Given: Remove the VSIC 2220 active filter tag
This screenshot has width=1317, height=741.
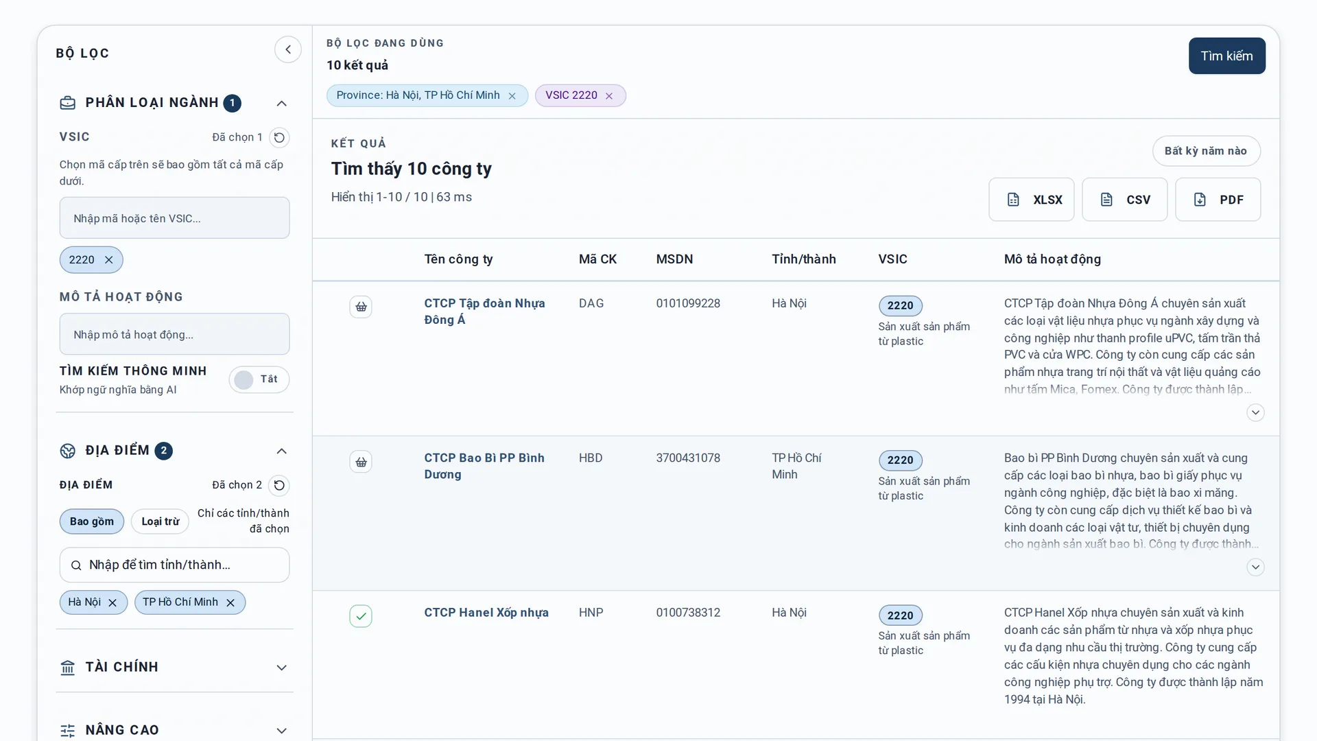Looking at the screenshot, I should click(608, 96).
